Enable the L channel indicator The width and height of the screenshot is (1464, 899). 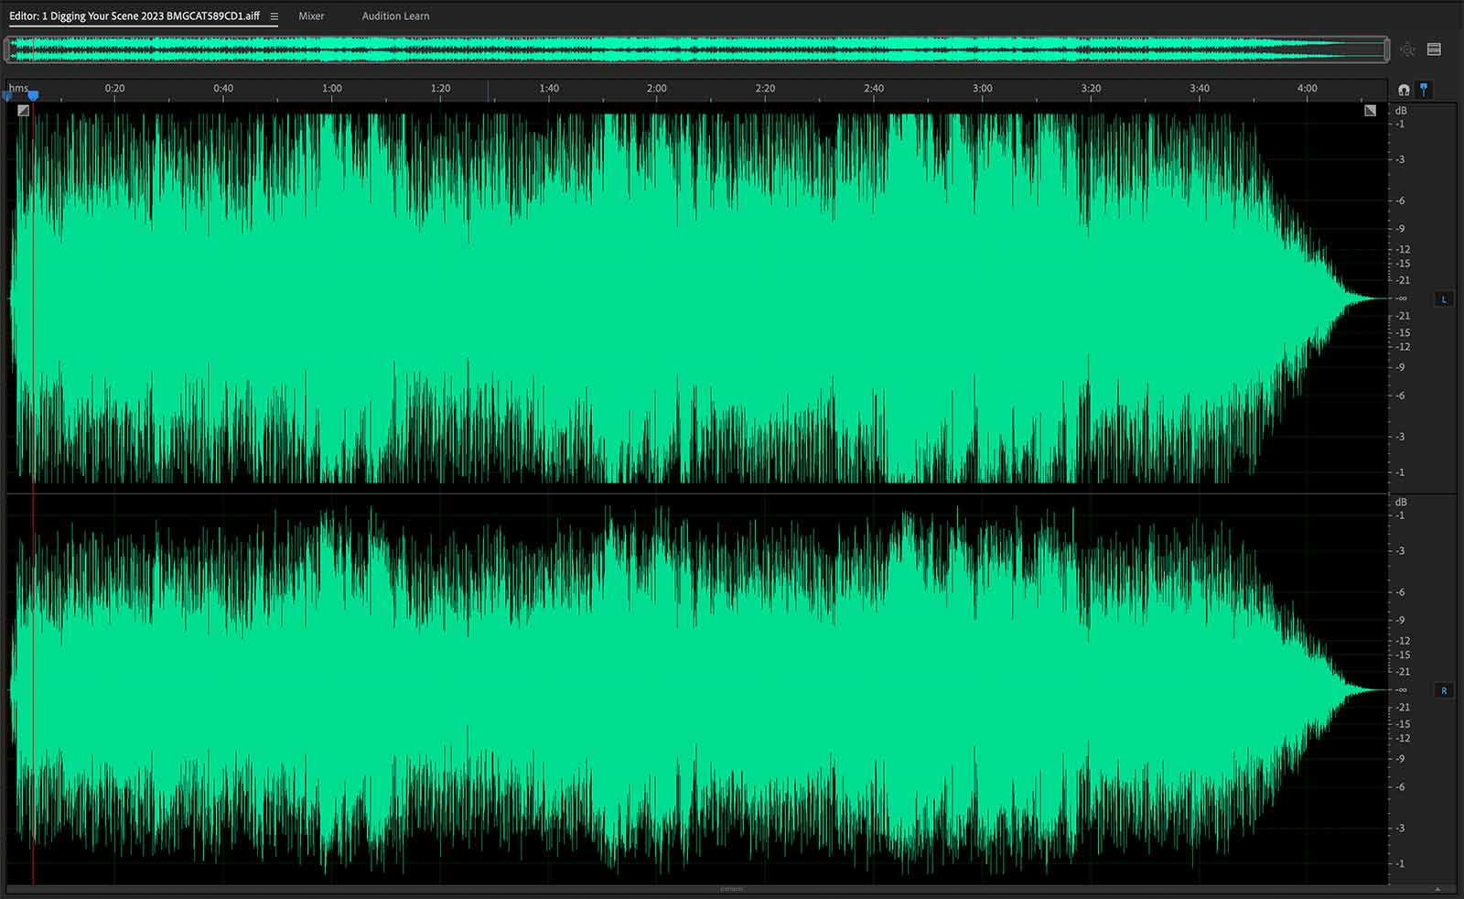click(x=1445, y=298)
